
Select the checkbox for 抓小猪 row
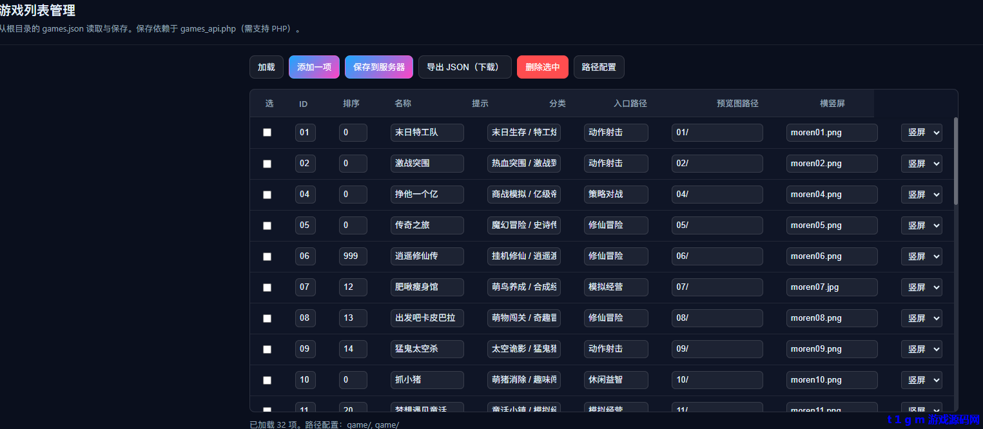(267, 379)
